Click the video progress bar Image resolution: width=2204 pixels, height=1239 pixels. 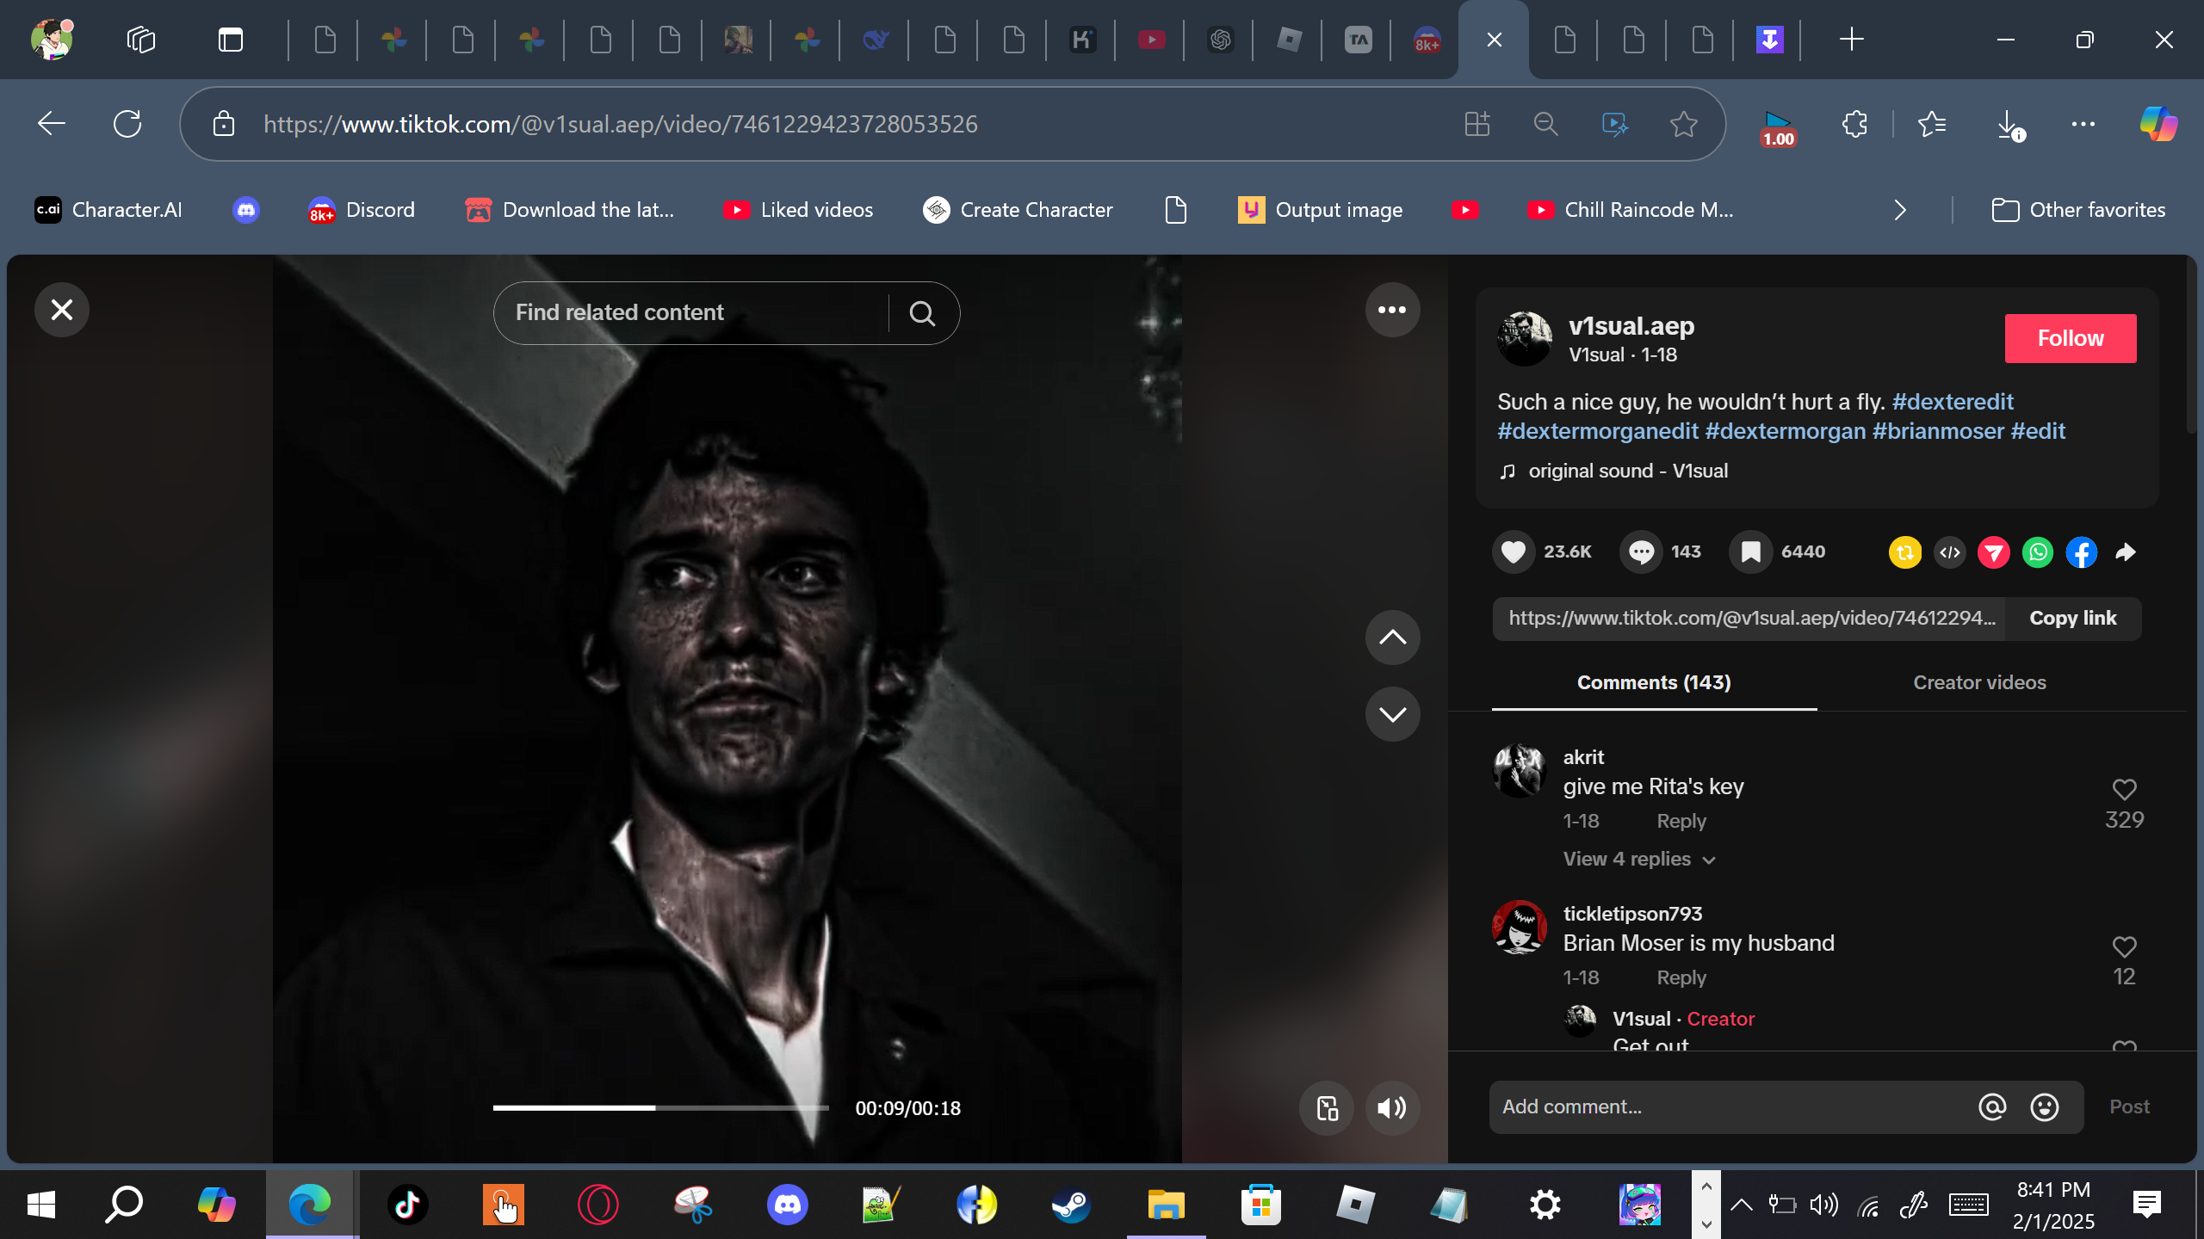660,1108
